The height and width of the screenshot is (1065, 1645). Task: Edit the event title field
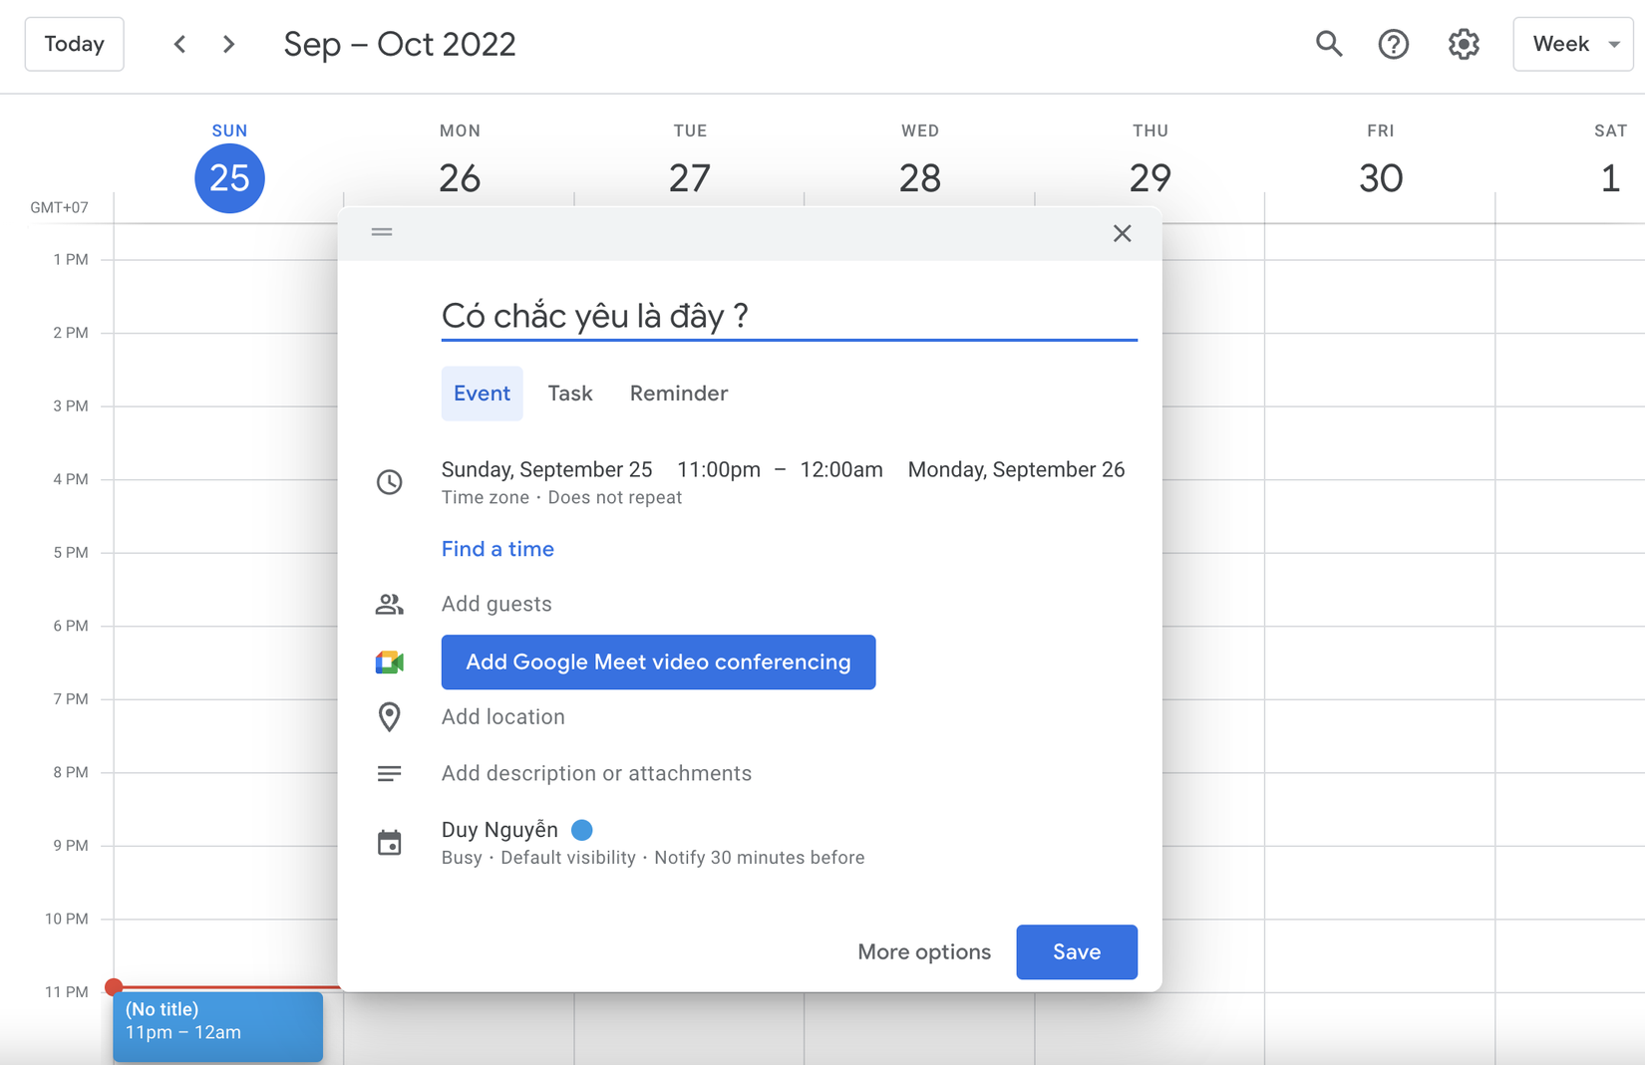(x=788, y=315)
